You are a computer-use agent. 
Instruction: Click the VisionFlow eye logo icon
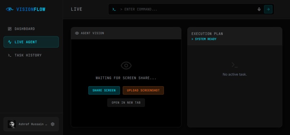click(9, 9)
